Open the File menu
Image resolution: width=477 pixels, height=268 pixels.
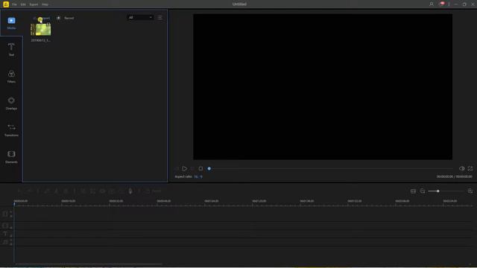(x=14, y=4)
